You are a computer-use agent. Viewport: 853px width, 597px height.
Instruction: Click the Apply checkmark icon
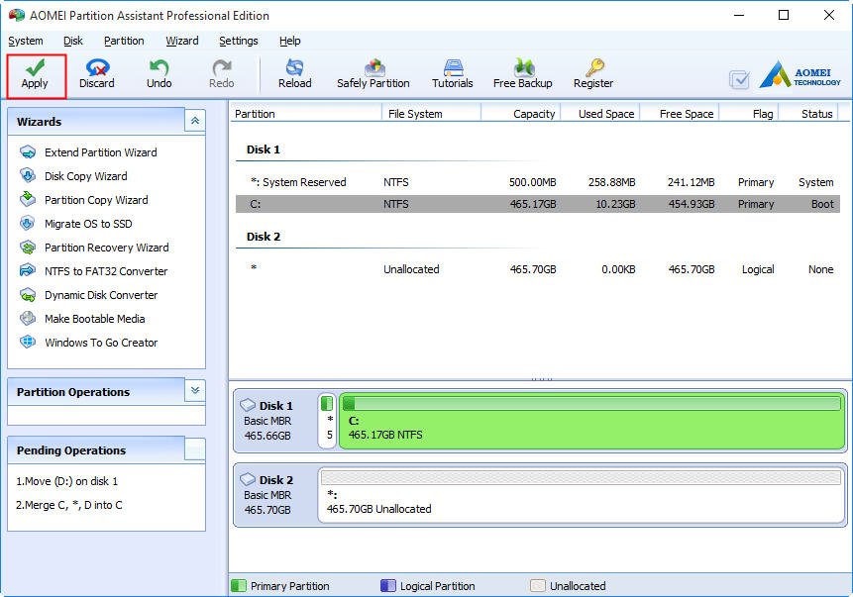coord(35,67)
